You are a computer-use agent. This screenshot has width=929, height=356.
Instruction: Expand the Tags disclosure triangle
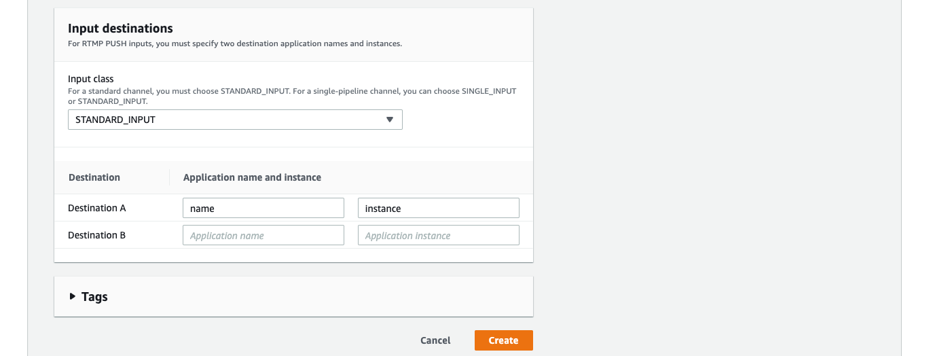pyautogui.click(x=73, y=296)
